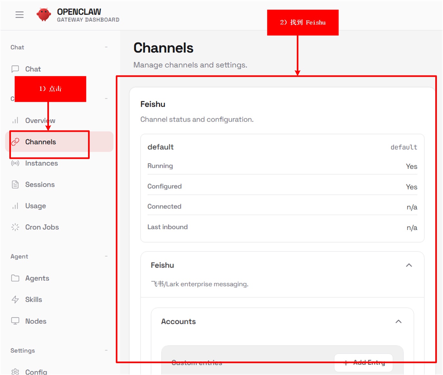Click the Nodes monitor icon

[x=15, y=321]
